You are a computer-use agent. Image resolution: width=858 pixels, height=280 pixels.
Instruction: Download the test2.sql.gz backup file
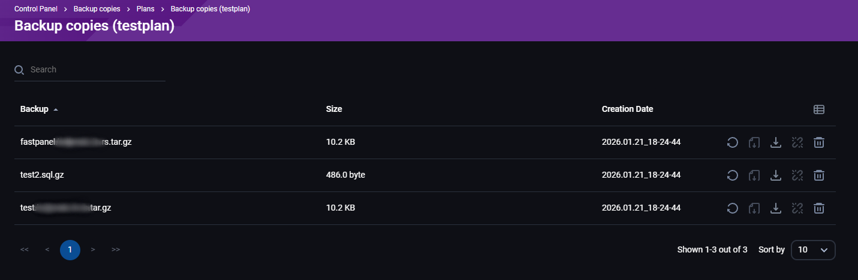[775, 175]
